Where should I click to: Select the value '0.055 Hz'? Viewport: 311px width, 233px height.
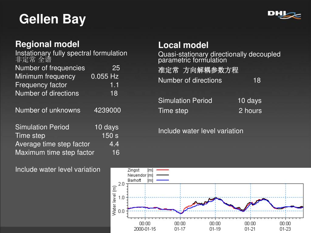[x=105, y=76]
